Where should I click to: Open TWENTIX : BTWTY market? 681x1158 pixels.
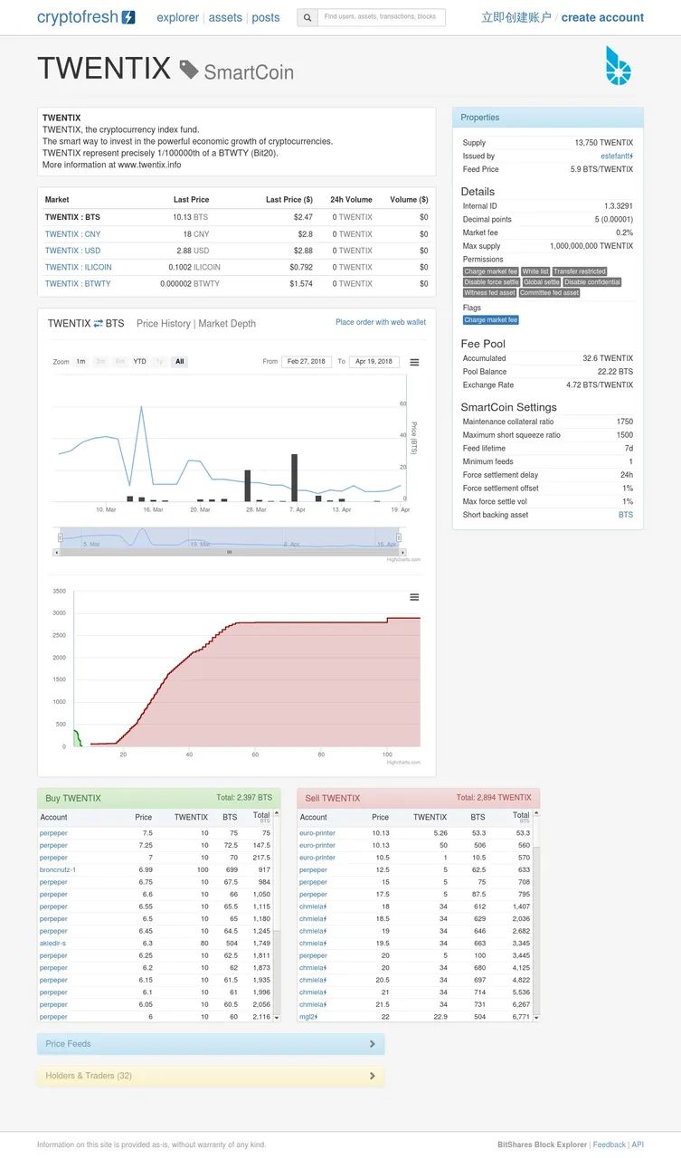[x=78, y=283]
